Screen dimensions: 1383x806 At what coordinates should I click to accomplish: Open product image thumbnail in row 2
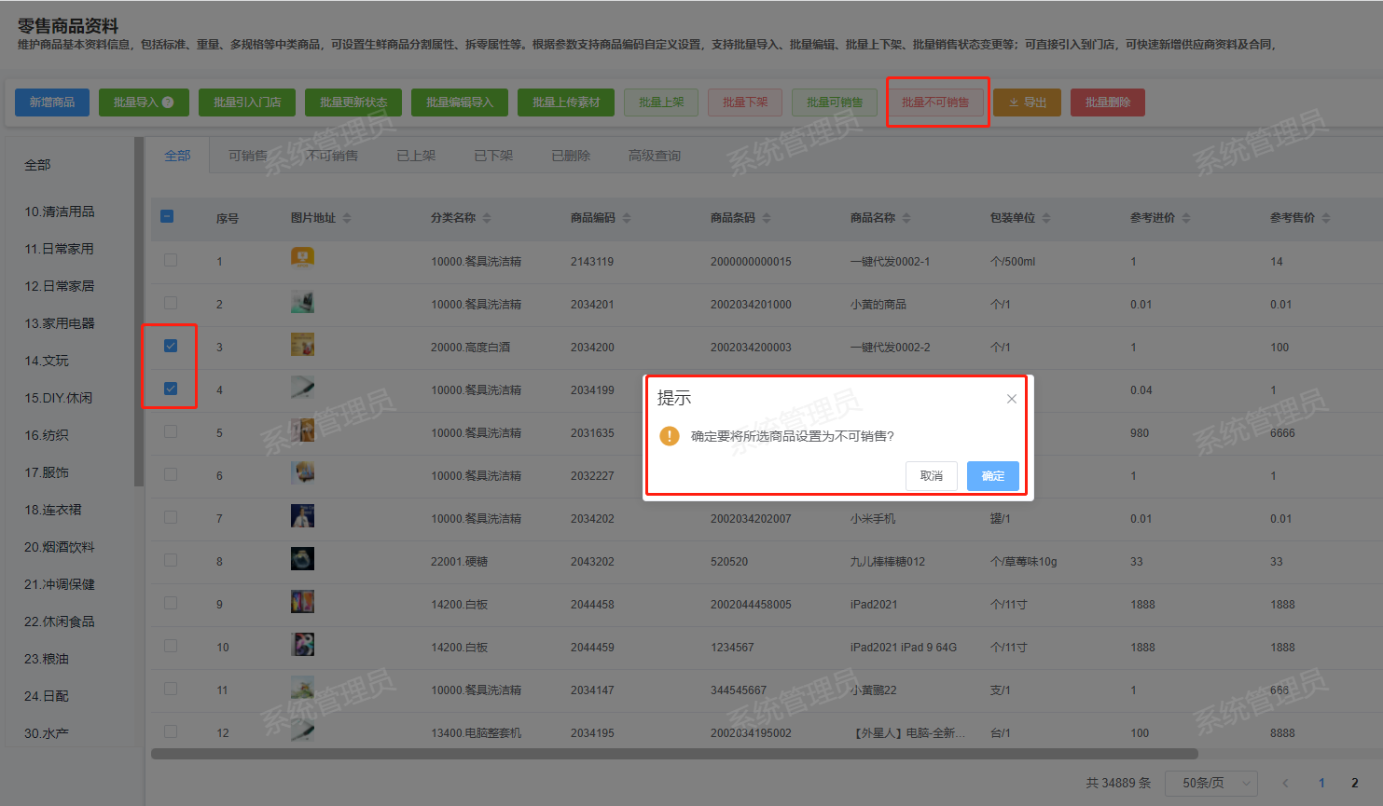(x=302, y=301)
